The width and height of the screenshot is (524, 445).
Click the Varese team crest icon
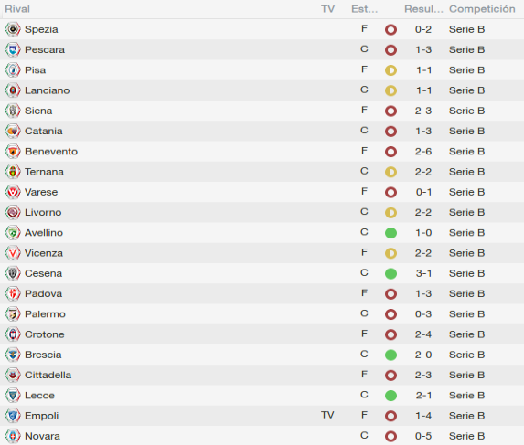13,192
